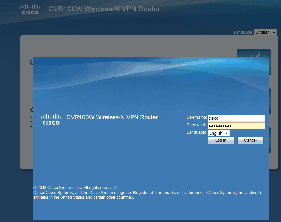Click the Registered Trademarks notice text
The height and width of the screenshot is (222, 281).
(x=148, y=195)
